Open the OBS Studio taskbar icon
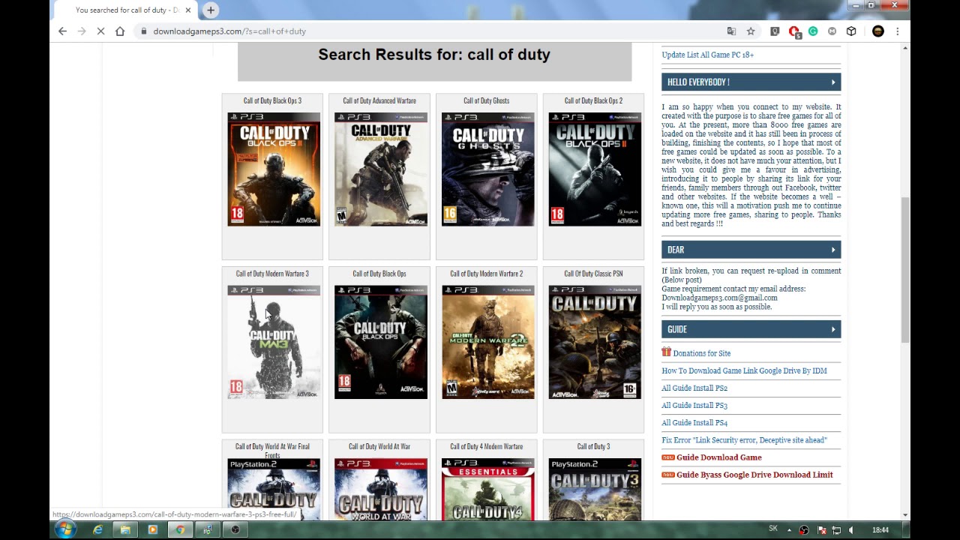 [235, 529]
